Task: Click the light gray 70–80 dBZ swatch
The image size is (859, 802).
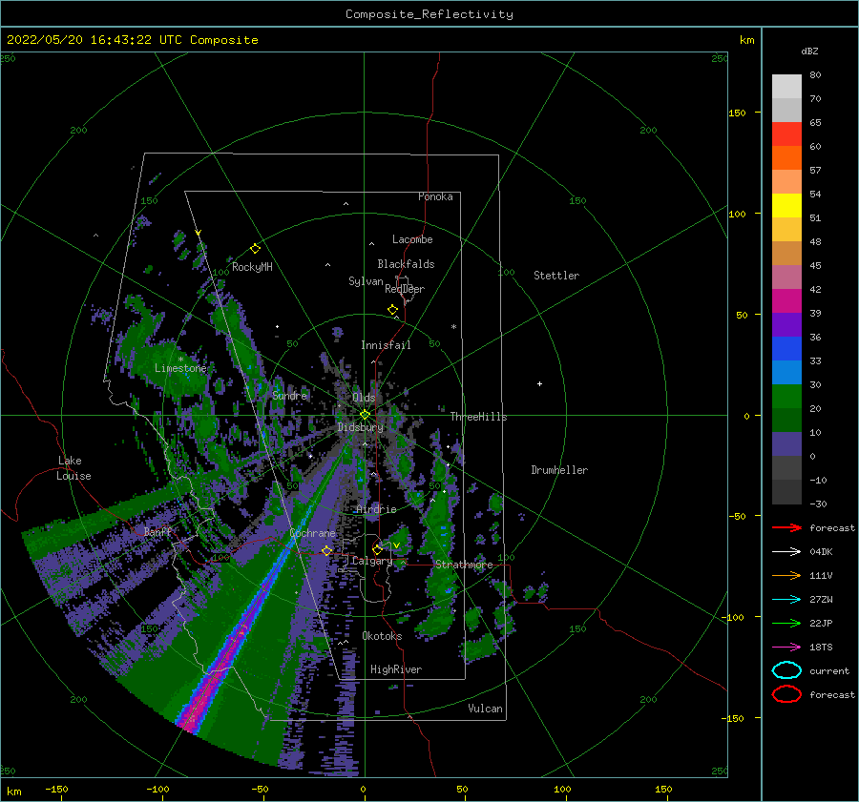Action: click(786, 87)
